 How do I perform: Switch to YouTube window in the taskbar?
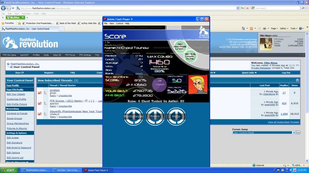pyautogui.click(x=66, y=170)
